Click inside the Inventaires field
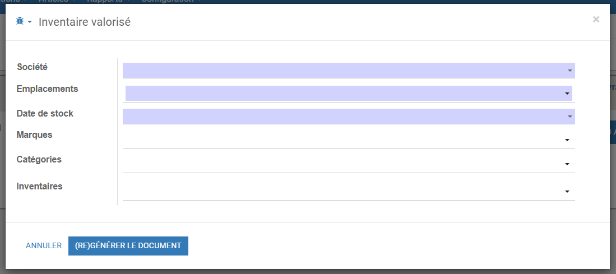 click(x=349, y=191)
